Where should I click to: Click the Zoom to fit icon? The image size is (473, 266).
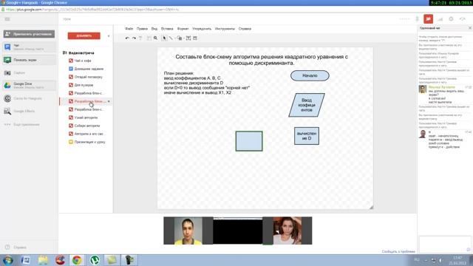149,38
